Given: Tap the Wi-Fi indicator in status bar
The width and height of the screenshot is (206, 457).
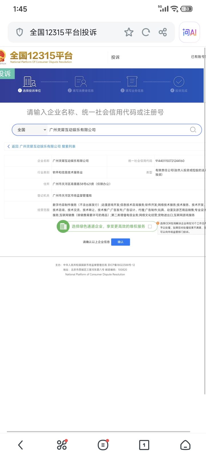Looking at the screenshot, I should (x=174, y=9).
